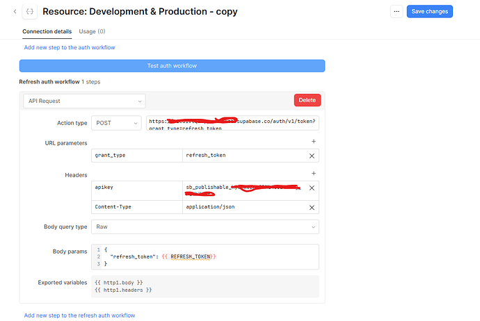Remove the apikey header row
480x321 pixels.
(x=312, y=188)
